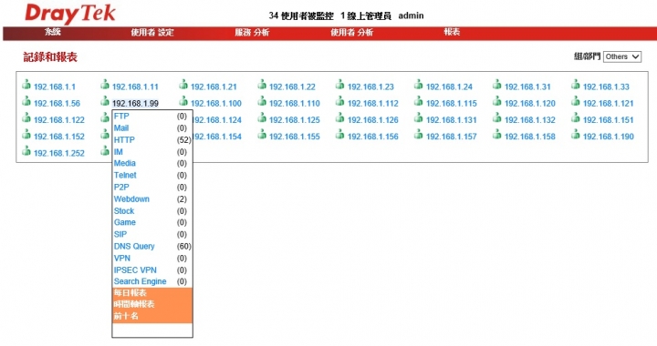Open the 系統 menu
This screenshot has height=346, width=657.
(x=53, y=32)
